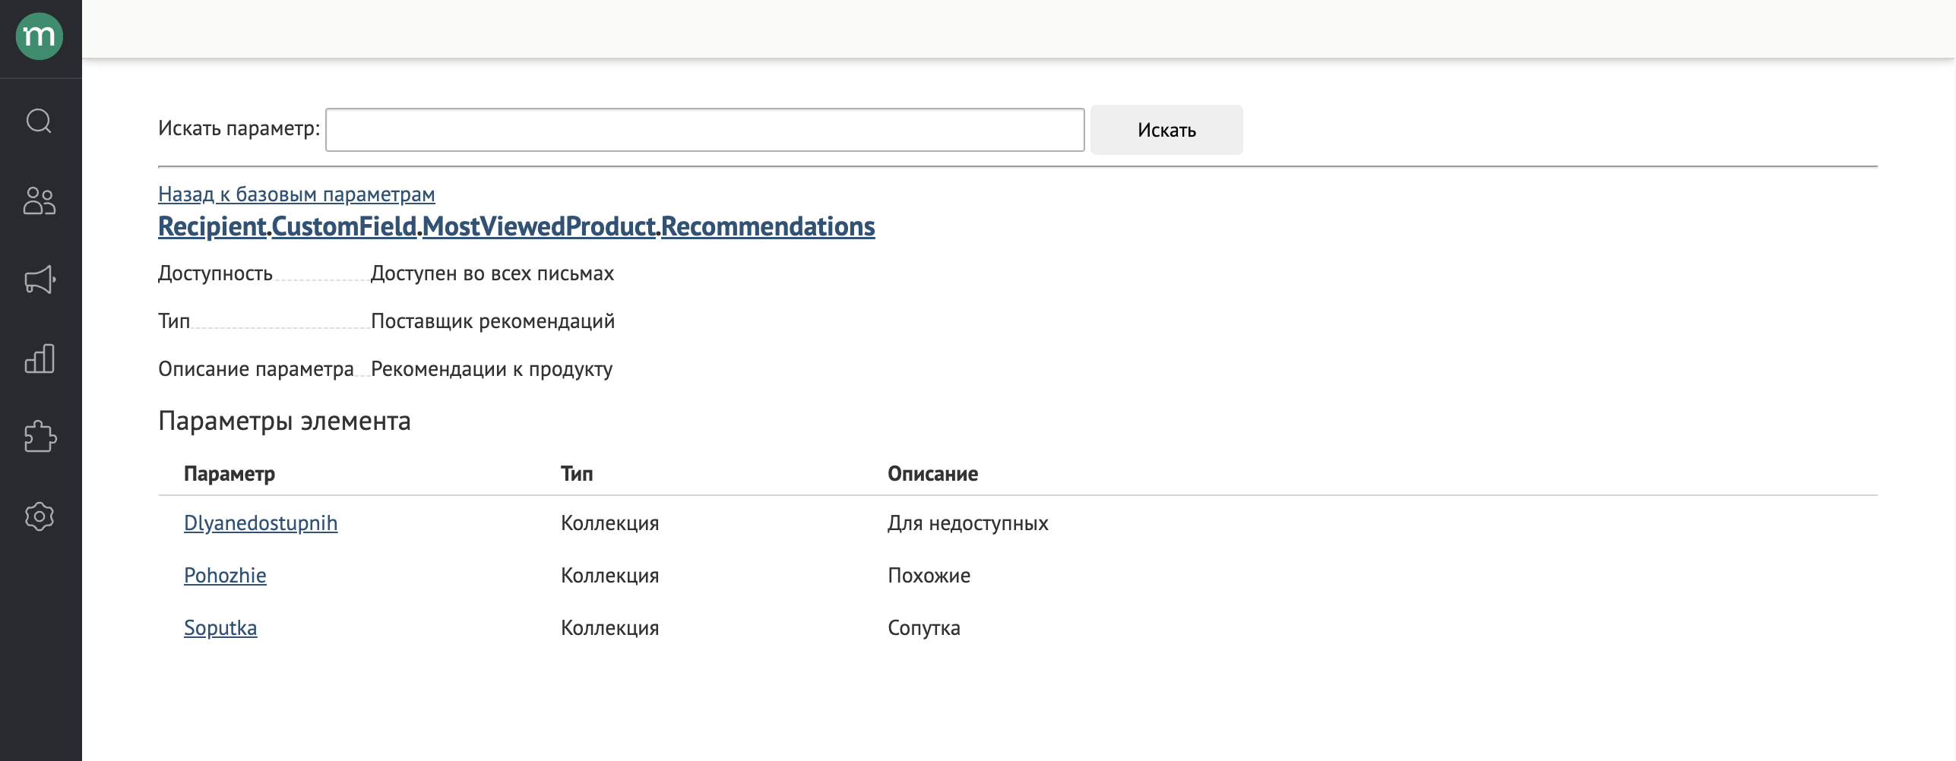
Task: Select the 'Описание параметра' label
Action: pos(256,369)
